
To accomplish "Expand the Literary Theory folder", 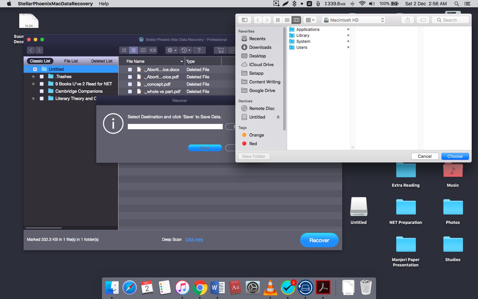I will point(34,98).
